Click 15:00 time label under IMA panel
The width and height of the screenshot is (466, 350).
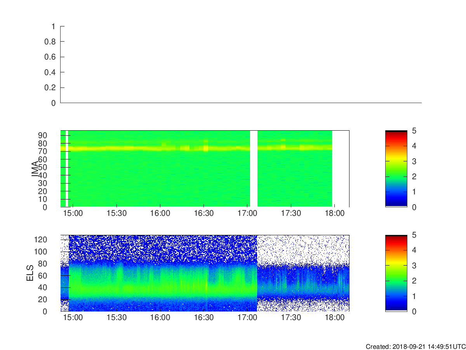click(73, 213)
